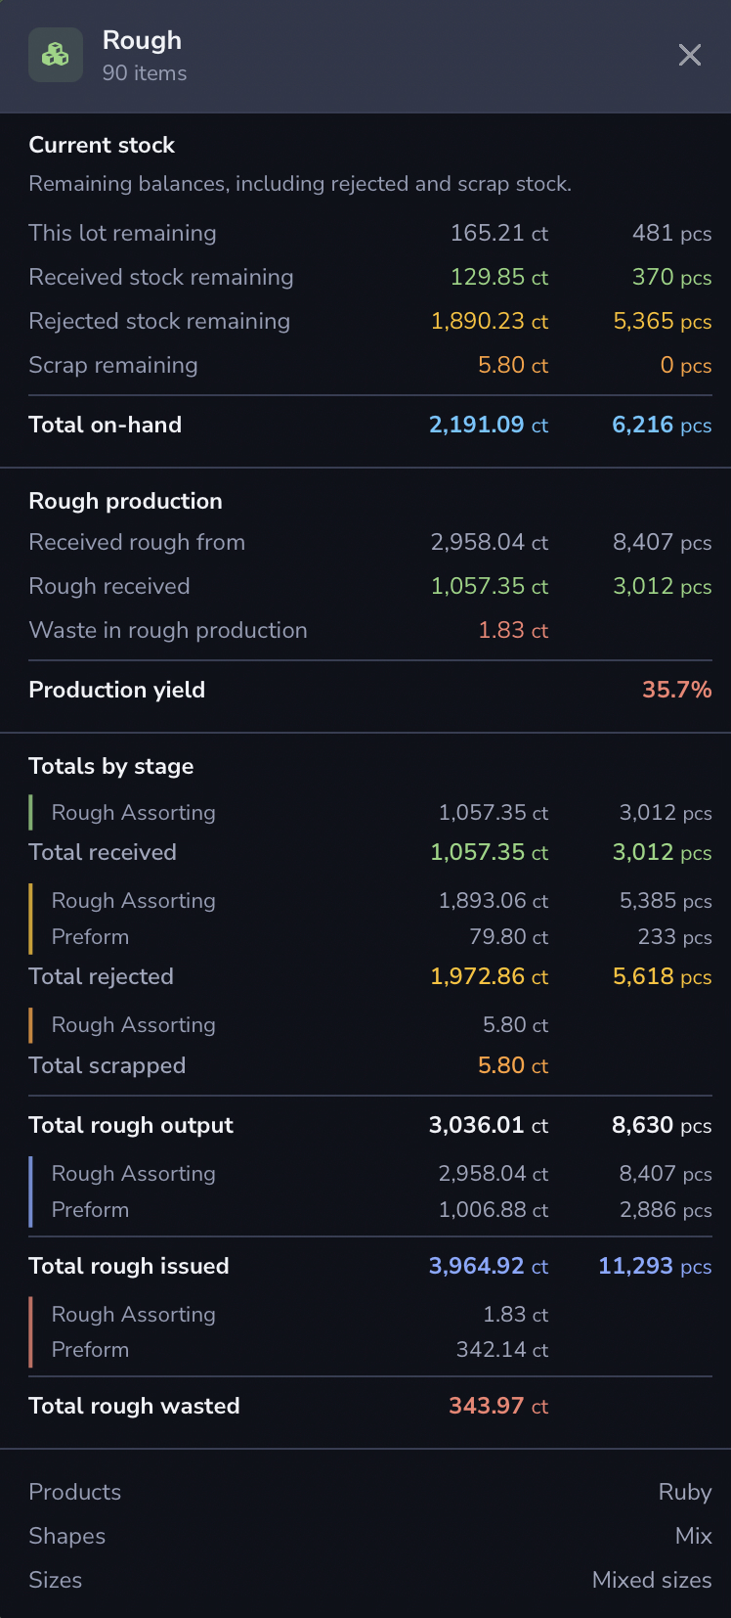The image size is (731, 1618).
Task: Click the 5,365 pcs value
Action: pyautogui.click(x=663, y=321)
